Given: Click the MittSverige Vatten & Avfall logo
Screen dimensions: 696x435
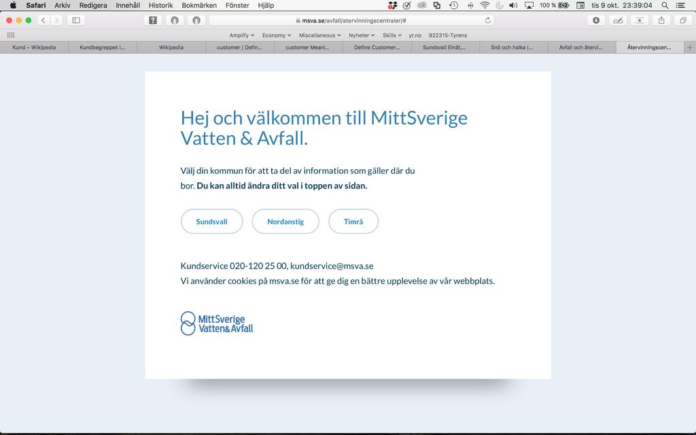Looking at the screenshot, I should (217, 323).
